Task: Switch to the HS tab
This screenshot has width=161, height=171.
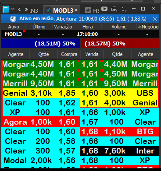Action: tap(92, 10)
